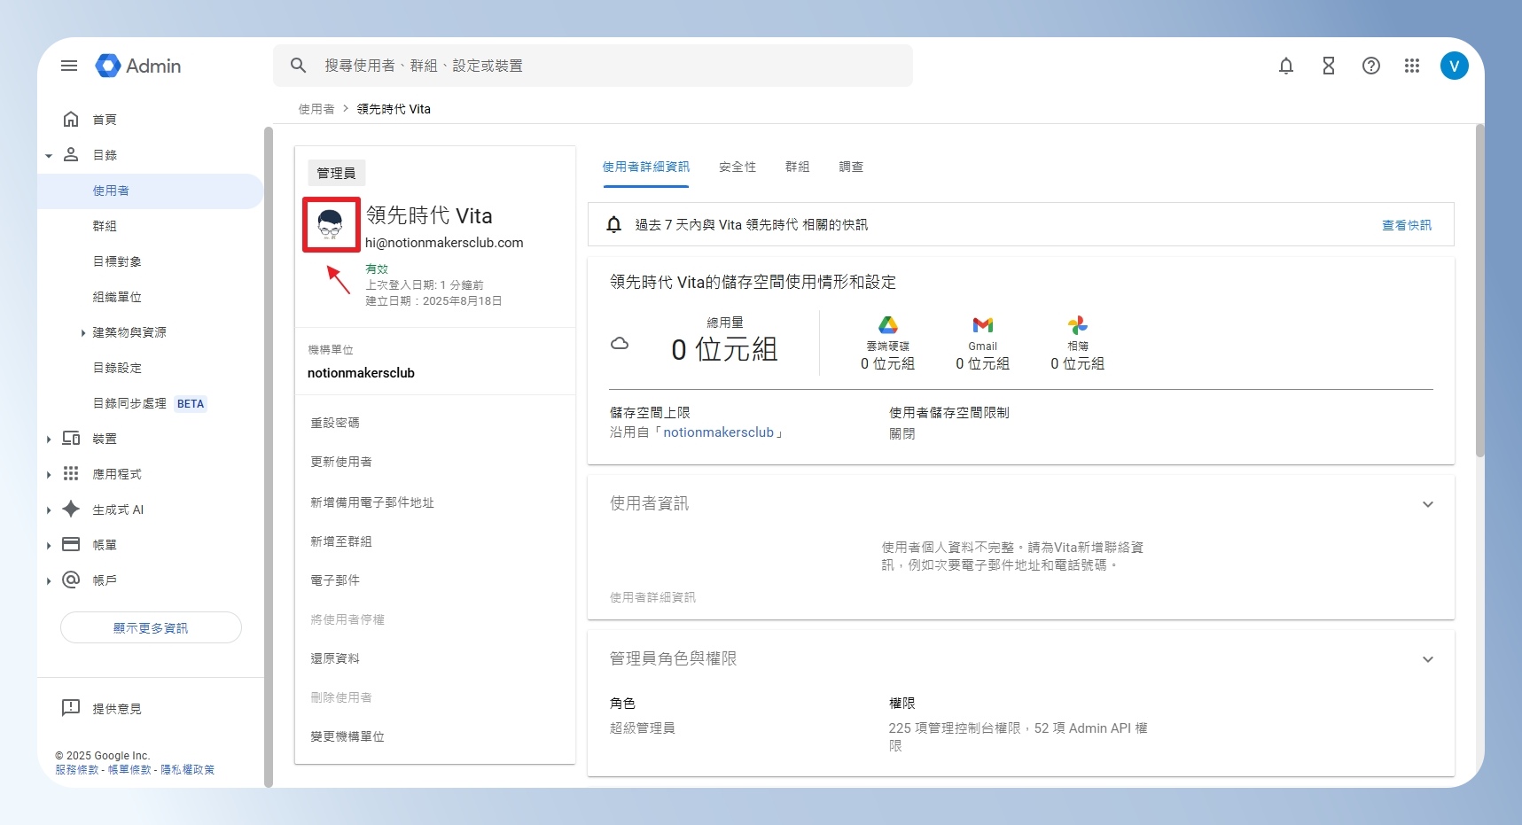Switch to the 安全性 tab

tap(738, 167)
